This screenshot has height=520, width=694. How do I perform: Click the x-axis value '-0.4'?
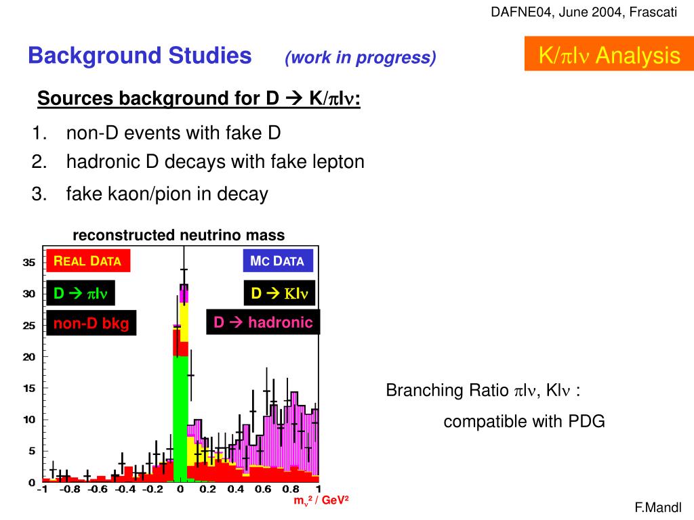point(125,489)
